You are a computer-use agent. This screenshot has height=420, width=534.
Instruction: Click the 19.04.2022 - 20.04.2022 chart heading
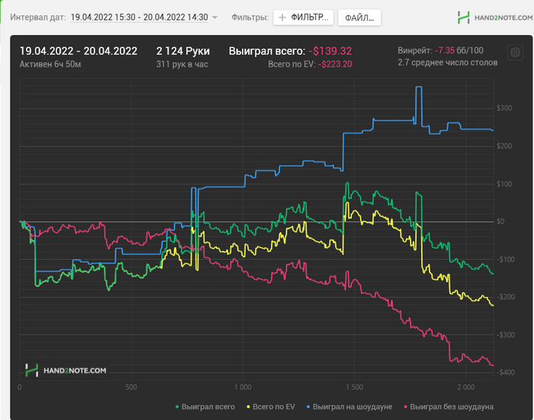click(79, 51)
